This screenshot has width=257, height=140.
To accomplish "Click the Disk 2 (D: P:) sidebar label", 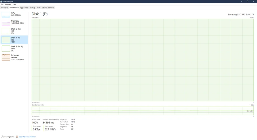I will 17,46.
